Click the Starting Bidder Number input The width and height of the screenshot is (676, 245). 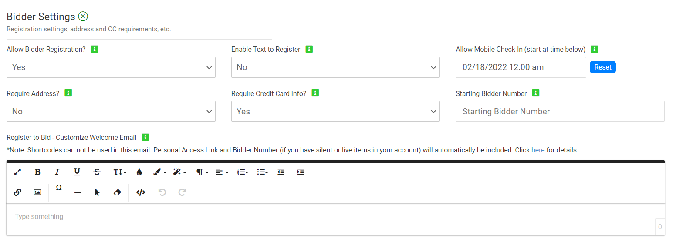click(560, 111)
